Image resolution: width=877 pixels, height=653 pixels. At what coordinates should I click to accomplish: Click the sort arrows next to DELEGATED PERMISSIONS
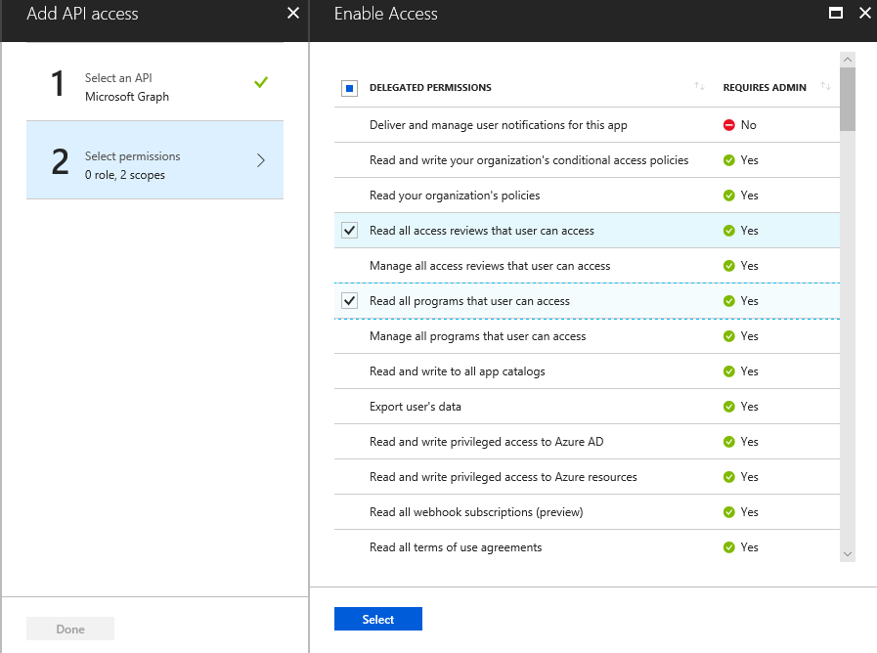coord(700,87)
